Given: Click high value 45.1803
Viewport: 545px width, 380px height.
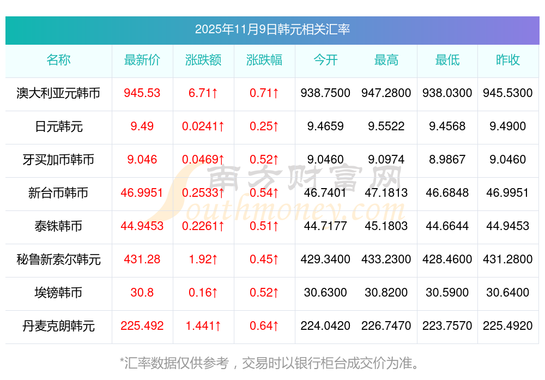Looking at the screenshot, I should click(386, 226).
